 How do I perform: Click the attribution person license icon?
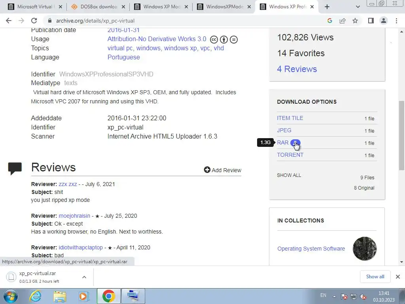(x=224, y=40)
